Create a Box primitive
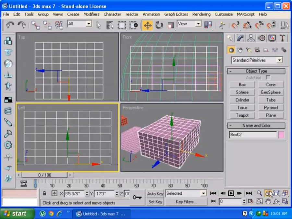Screen dimensions: 292x219 [242, 85]
